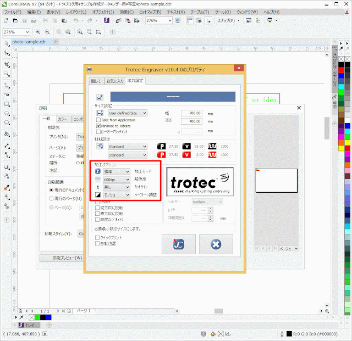Click the Zoom In magnifier on the property bar
The width and height of the screenshot is (352, 341).
click(x=38, y=32)
